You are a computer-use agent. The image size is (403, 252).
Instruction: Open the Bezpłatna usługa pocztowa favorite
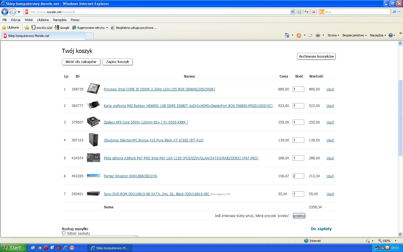pyautogui.click(x=134, y=27)
